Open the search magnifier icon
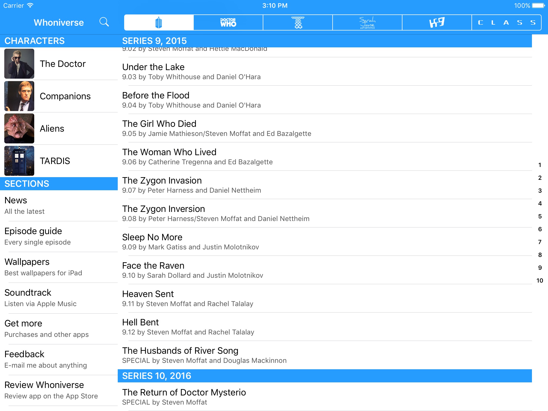Image resolution: width=548 pixels, height=411 pixels. click(x=104, y=22)
